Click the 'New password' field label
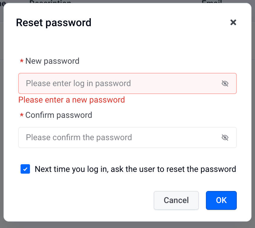 point(52,61)
